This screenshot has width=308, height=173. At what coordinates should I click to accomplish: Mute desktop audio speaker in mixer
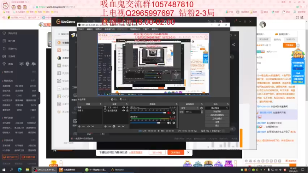pyautogui.click(x=169, y=123)
